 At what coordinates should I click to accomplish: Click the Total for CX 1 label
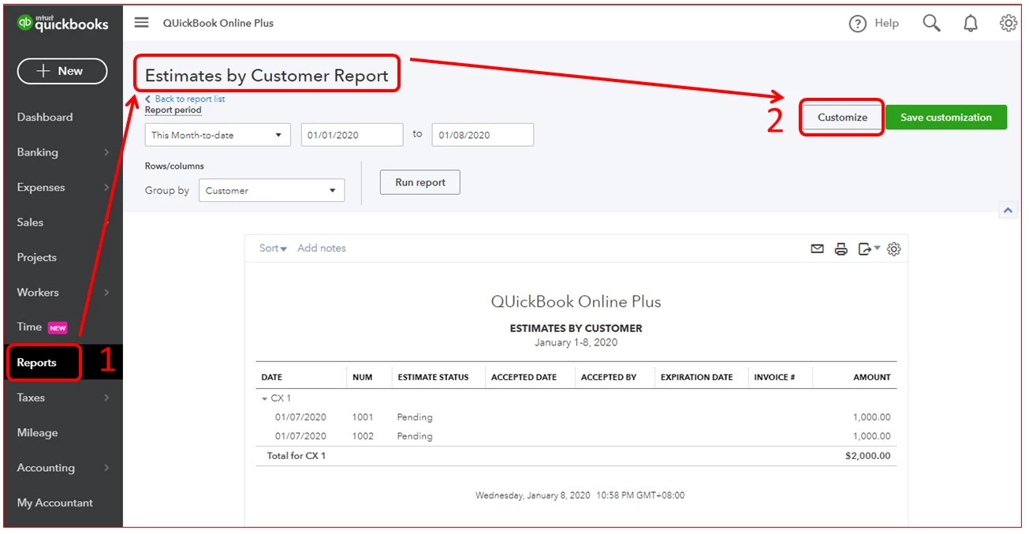coord(296,456)
